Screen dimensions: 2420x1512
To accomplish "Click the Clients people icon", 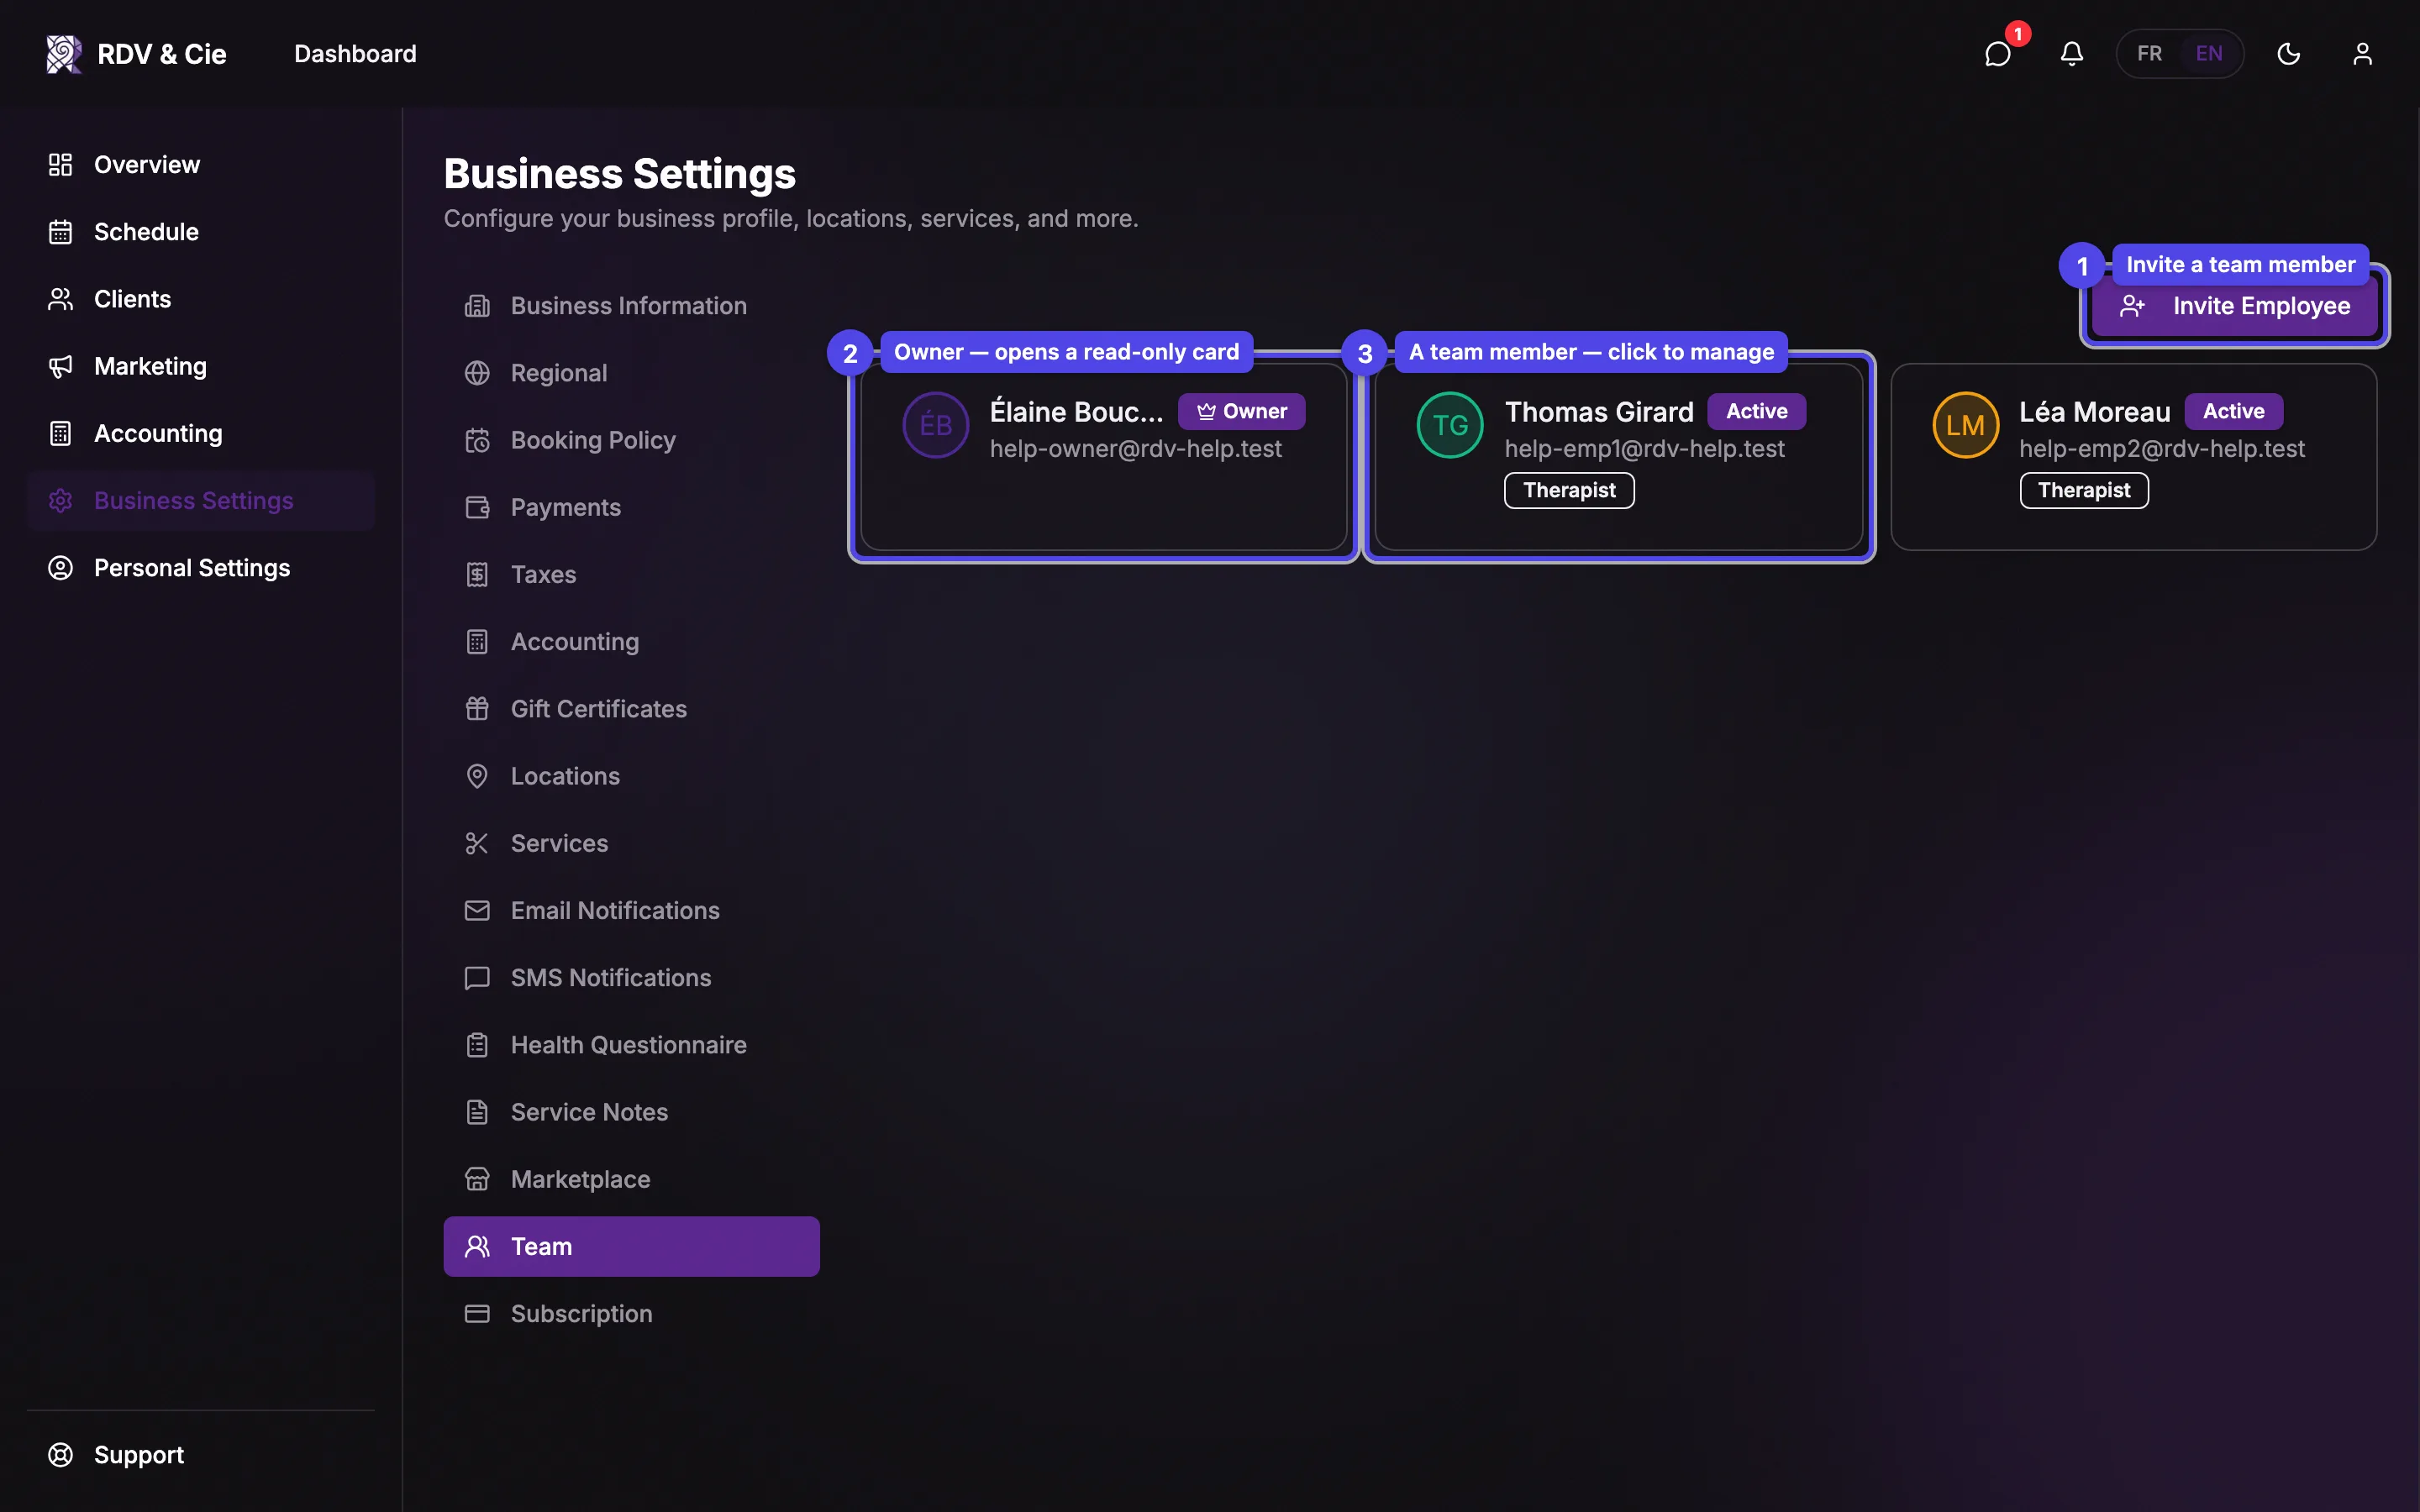I will pyautogui.click(x=60, y=299).
